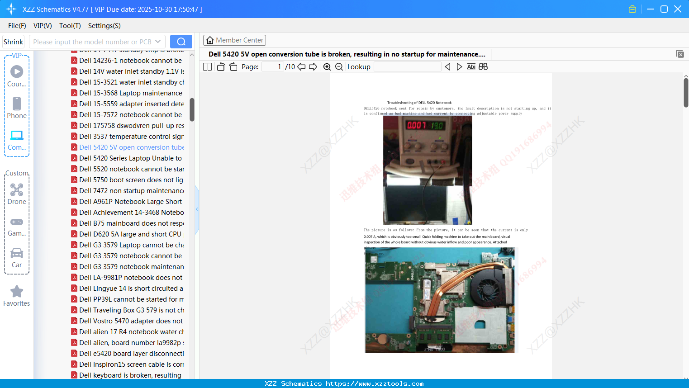
Task: Find previous lookup match
Action: pyautogui.click(x=447, y=67)
